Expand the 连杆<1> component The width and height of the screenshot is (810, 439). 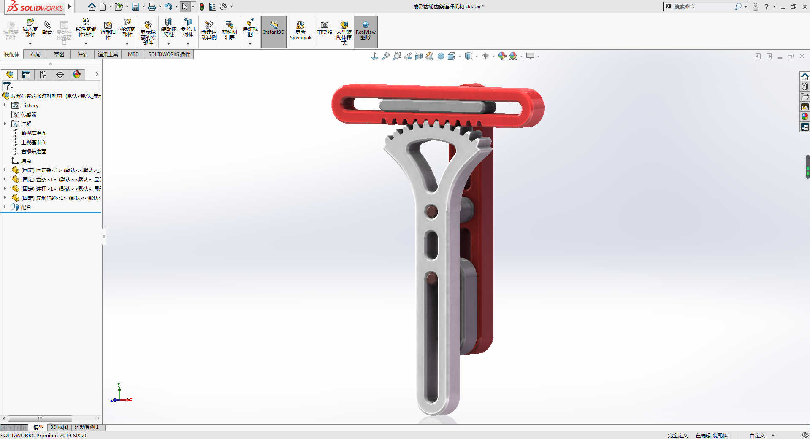[x=5, y=189]
